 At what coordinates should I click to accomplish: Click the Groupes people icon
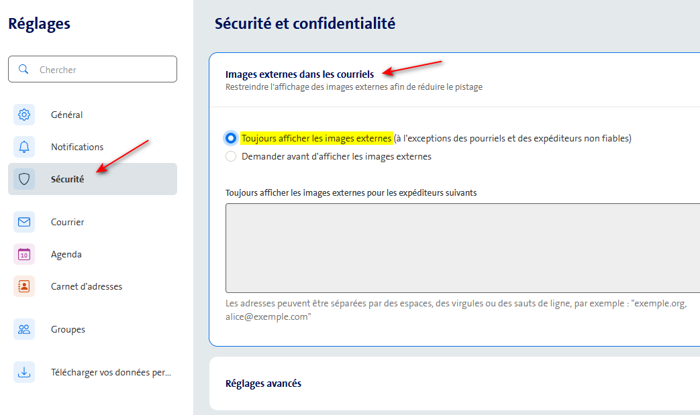click(x=24, y=329)
